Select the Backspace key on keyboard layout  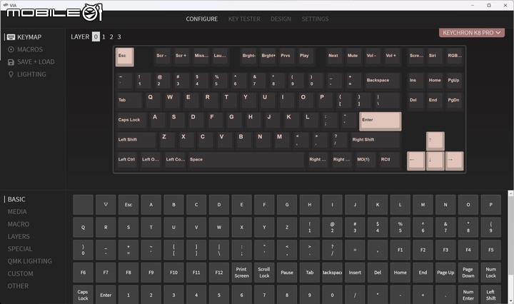click(383, 81)
